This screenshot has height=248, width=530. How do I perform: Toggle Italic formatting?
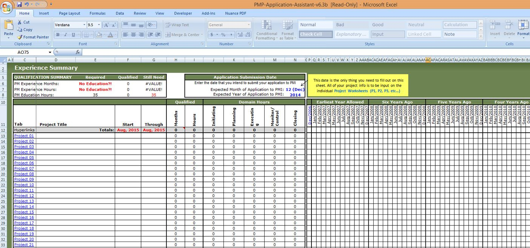click(x=65, y=35)
